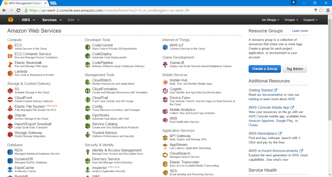Select the GameLift icon
The width and height of the screenshot is (332, 177).
[x=165, y=65]
